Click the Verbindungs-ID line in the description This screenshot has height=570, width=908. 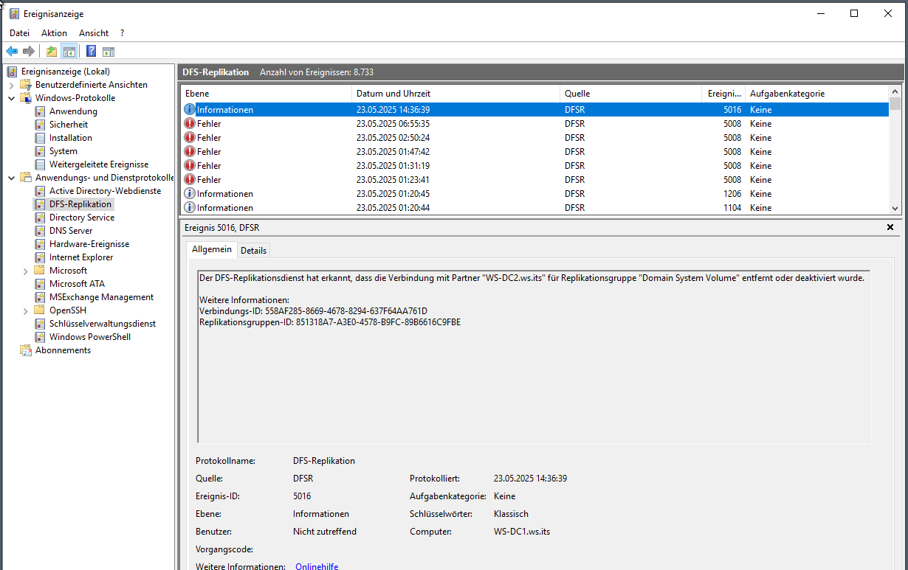[x=313, y=311]
